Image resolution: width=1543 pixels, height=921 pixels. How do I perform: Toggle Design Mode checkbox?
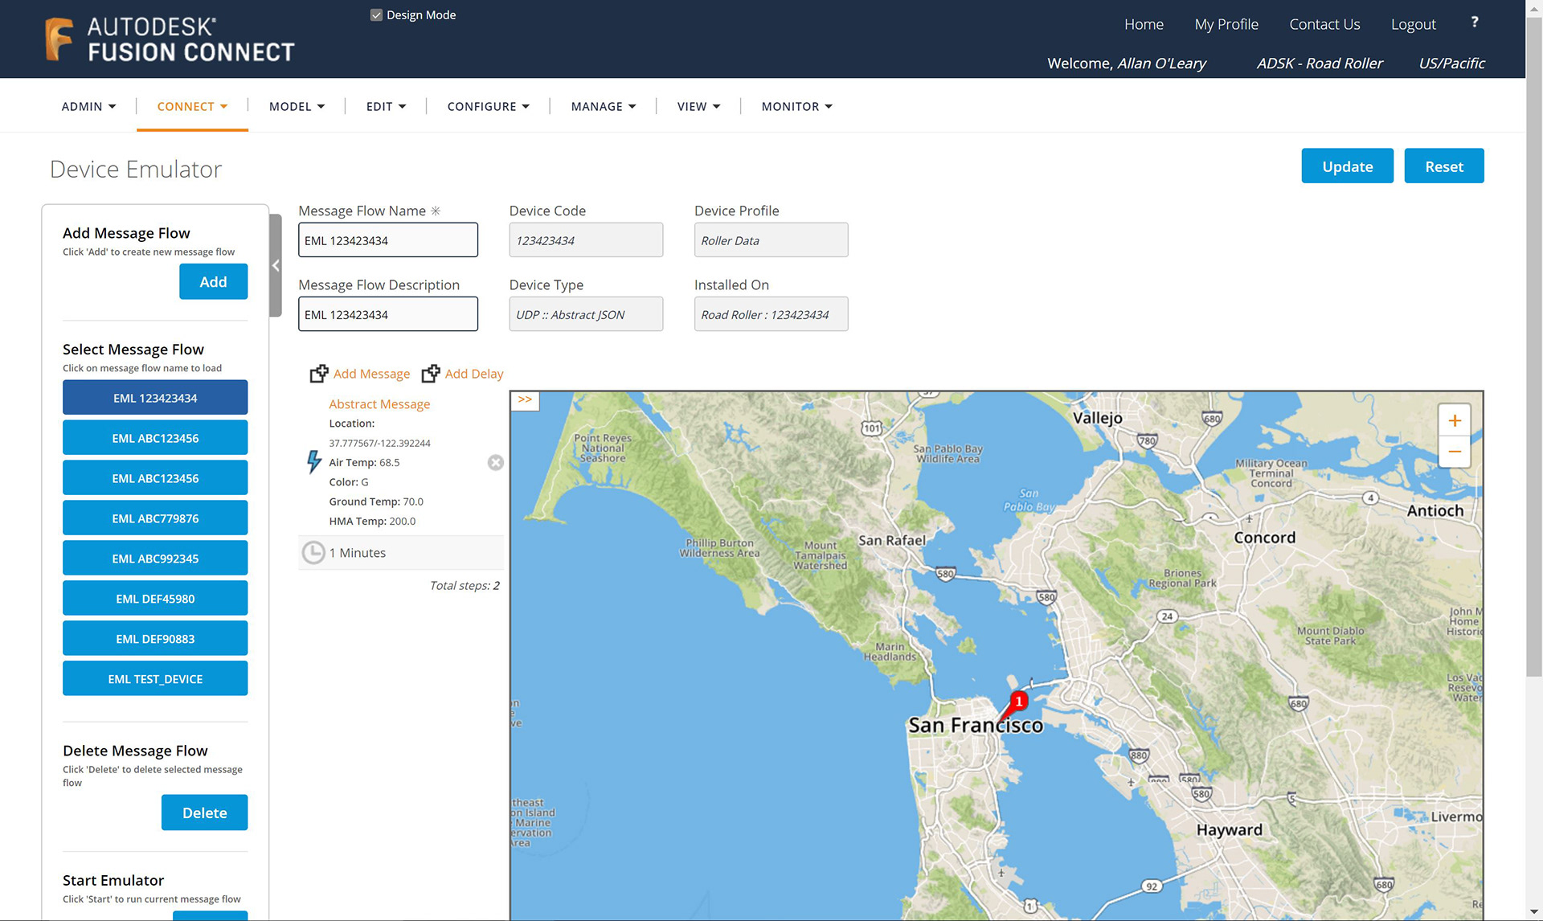(376, 15)
